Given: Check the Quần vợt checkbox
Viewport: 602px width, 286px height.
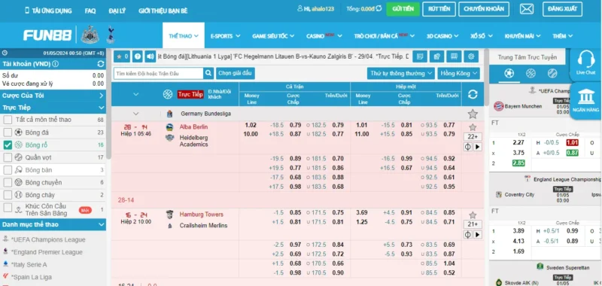Looking at the screenshot, I should coord(8,157).
